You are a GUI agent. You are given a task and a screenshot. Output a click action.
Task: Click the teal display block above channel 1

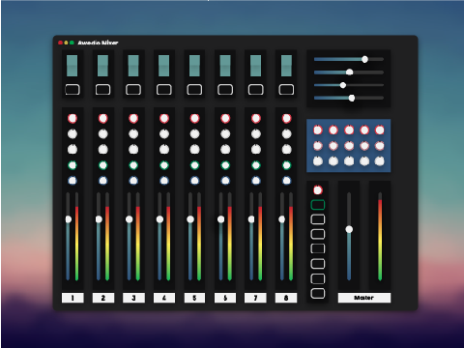pos(72,66)
